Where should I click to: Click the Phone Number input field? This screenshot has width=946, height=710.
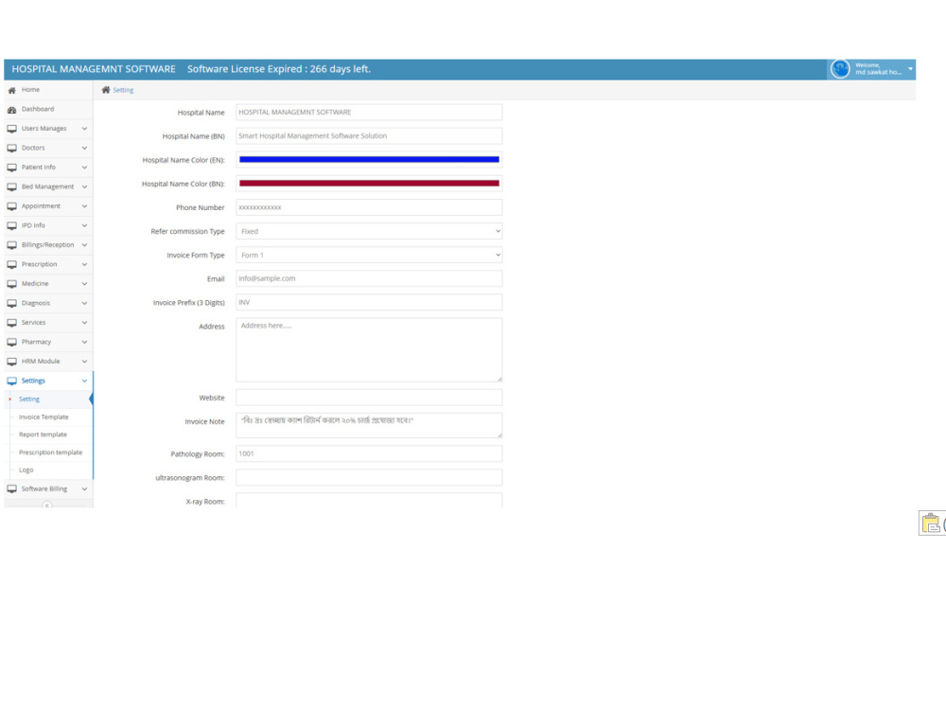pos(369,207)
